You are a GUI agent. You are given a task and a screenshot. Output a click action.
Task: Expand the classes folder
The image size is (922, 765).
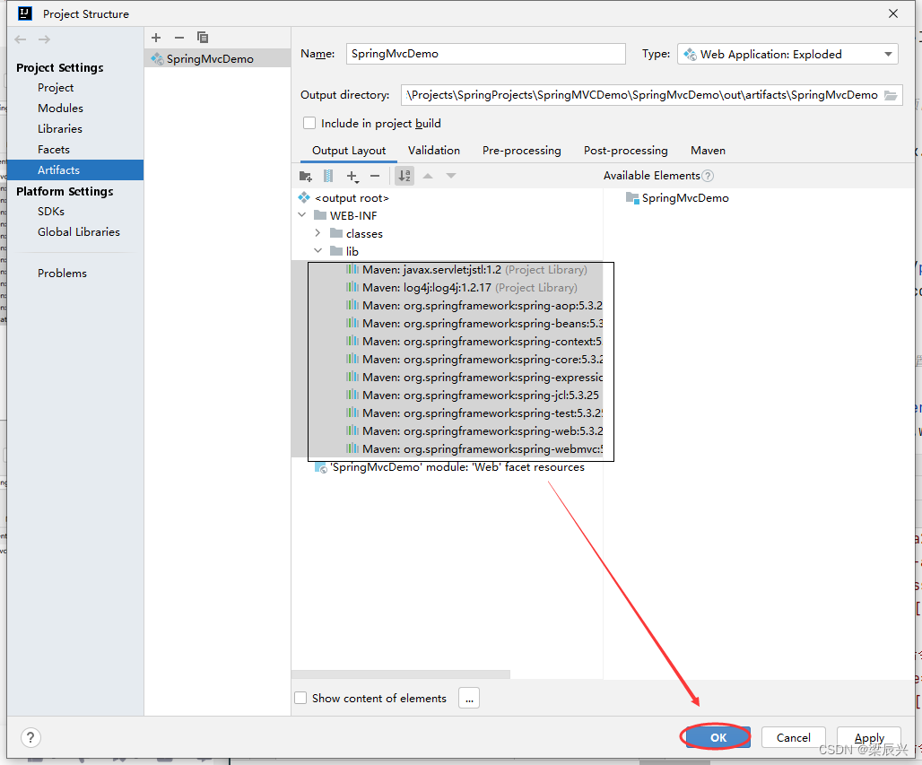[317, 233]
